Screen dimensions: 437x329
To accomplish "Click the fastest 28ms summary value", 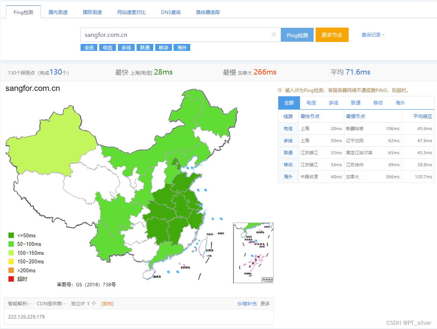I will click(163, 72).
